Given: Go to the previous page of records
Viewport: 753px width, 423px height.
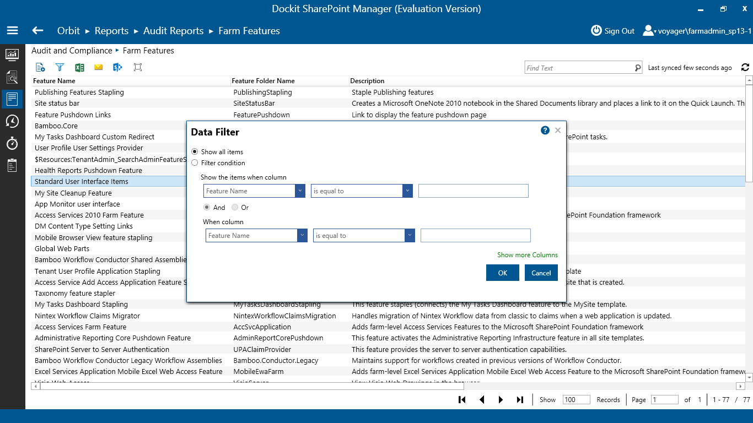Looking at the screenshot, I should (482, 400).
